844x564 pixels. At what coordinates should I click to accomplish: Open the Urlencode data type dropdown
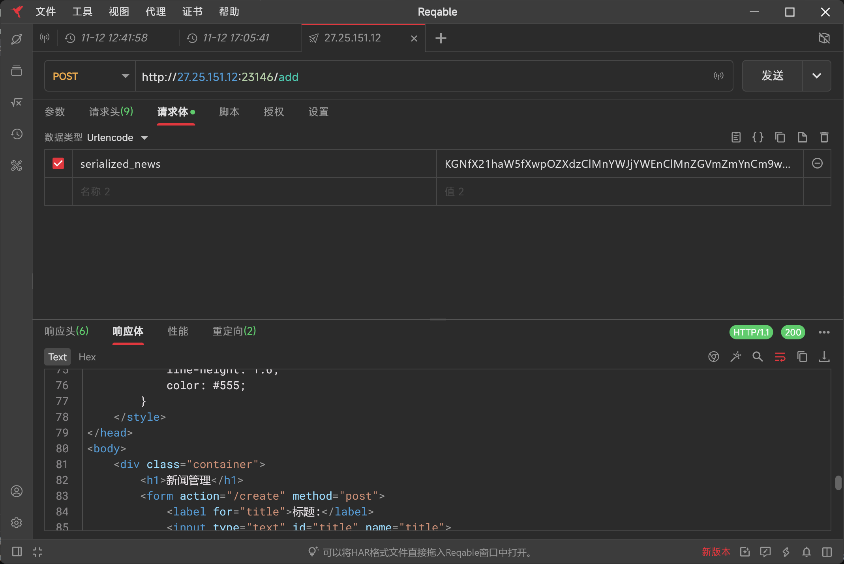coord(118,138)
